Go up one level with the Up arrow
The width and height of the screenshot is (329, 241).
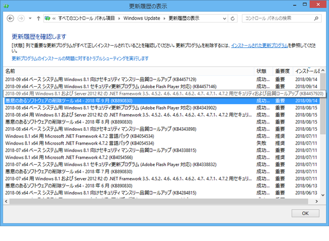pos(39,18)
